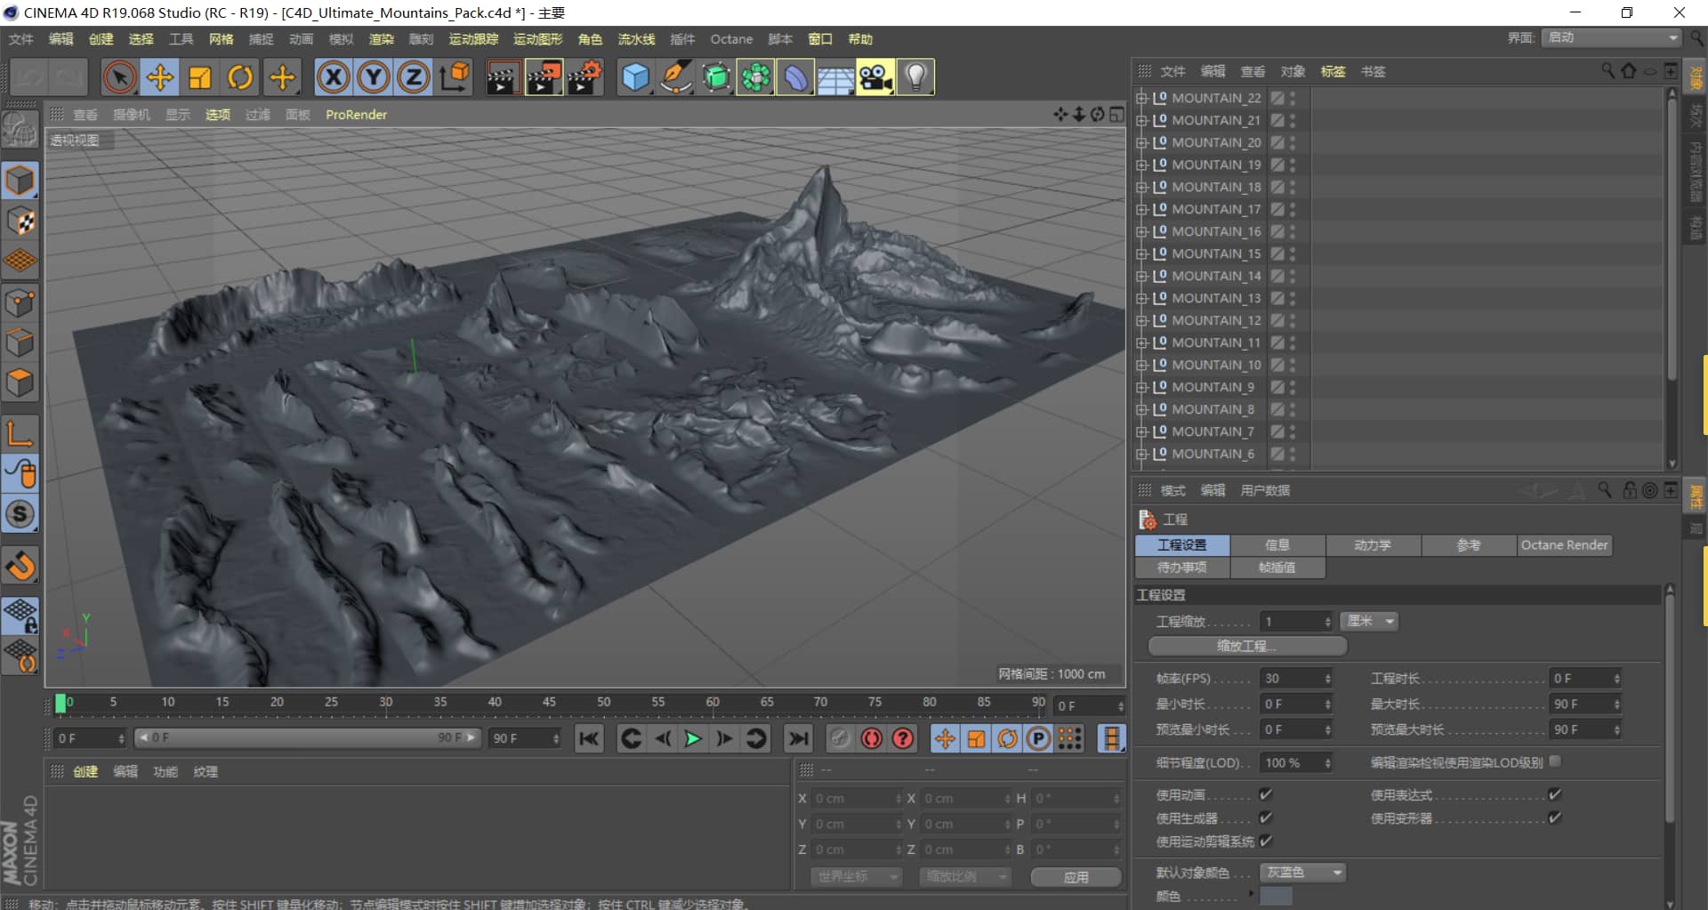Play the animation forward

692,738
